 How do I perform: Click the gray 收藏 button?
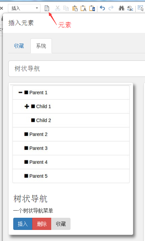pos(61,224)
